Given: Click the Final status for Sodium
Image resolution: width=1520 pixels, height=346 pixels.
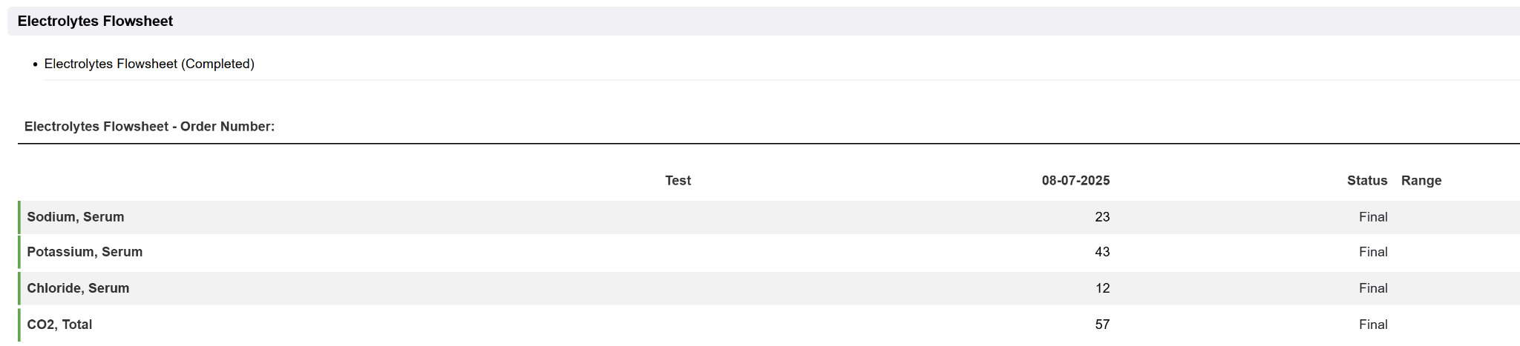Looking at the screenshot, I should tap(1373, 217).
